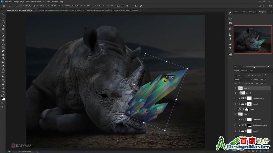
Task: Open the workspace switcher icon
Action: click(264, 6)
